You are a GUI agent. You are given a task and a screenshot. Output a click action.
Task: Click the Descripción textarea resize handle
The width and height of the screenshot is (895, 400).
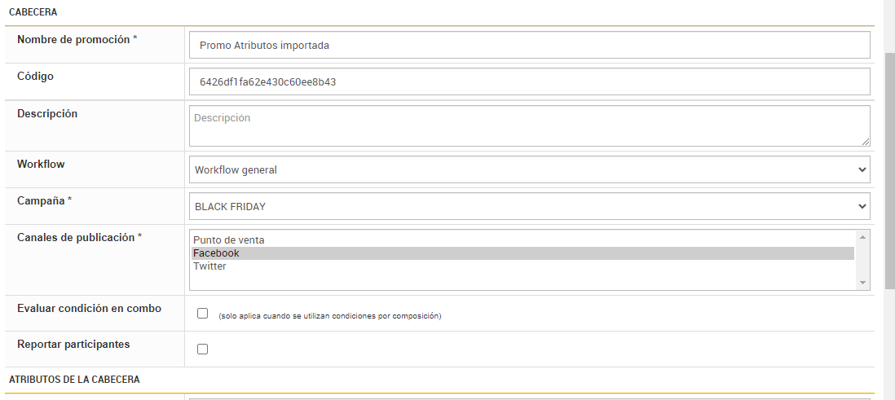pos(866,143)
